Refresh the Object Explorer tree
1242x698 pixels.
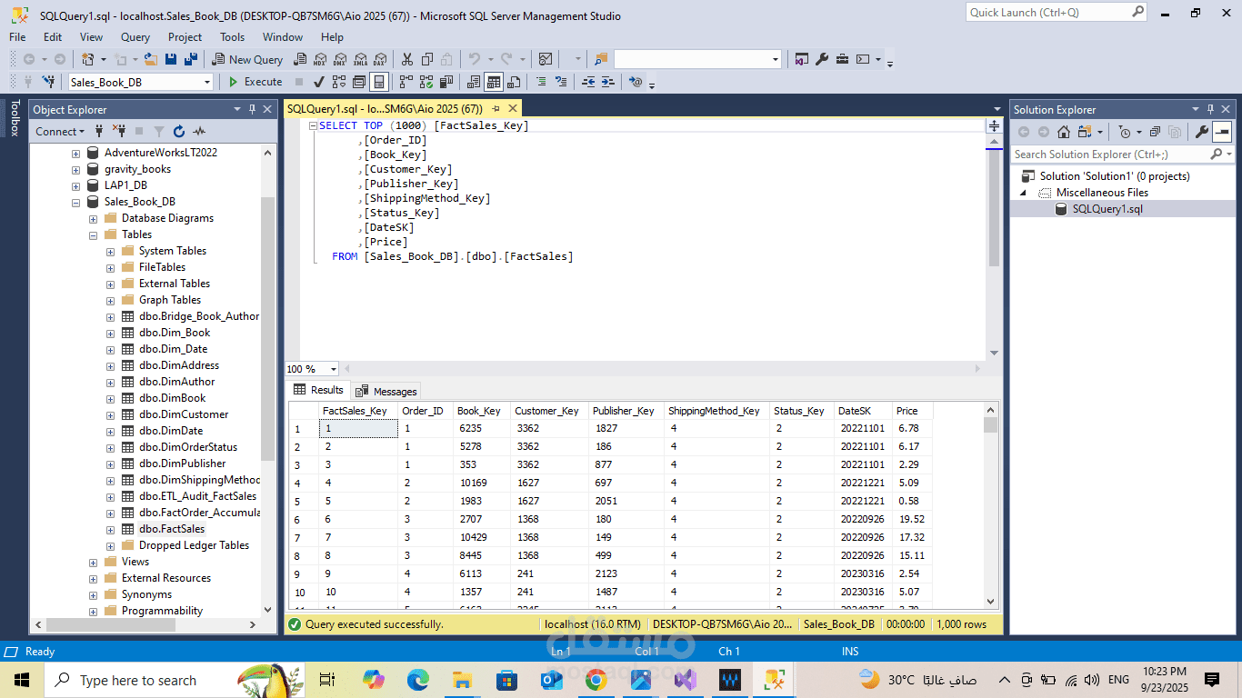(179, 132)
